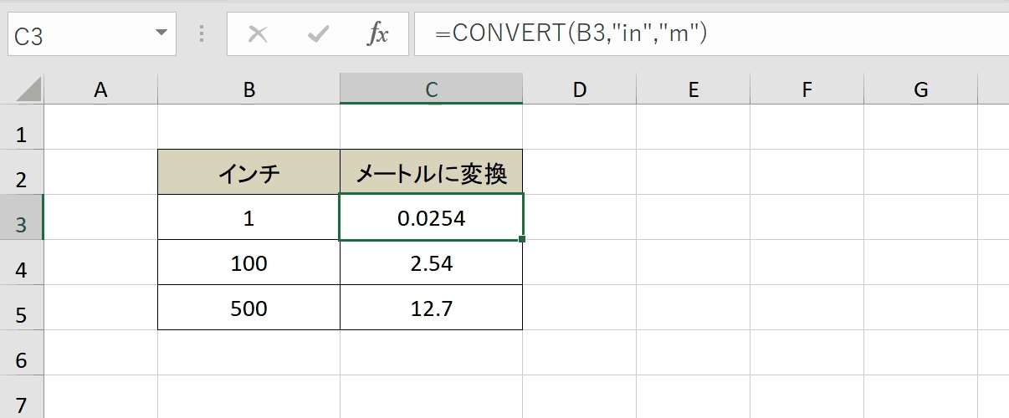Click the Enter checkmark formula bar icon
Image resolution: width=1009 pixels, height=418 pixels.
[318, 34]
